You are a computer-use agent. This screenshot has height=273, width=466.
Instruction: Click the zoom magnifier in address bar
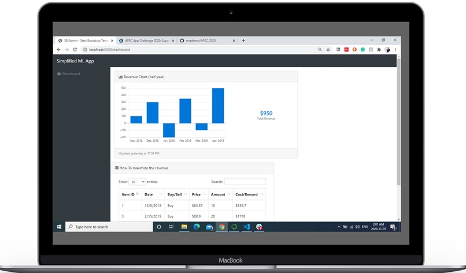320,50
